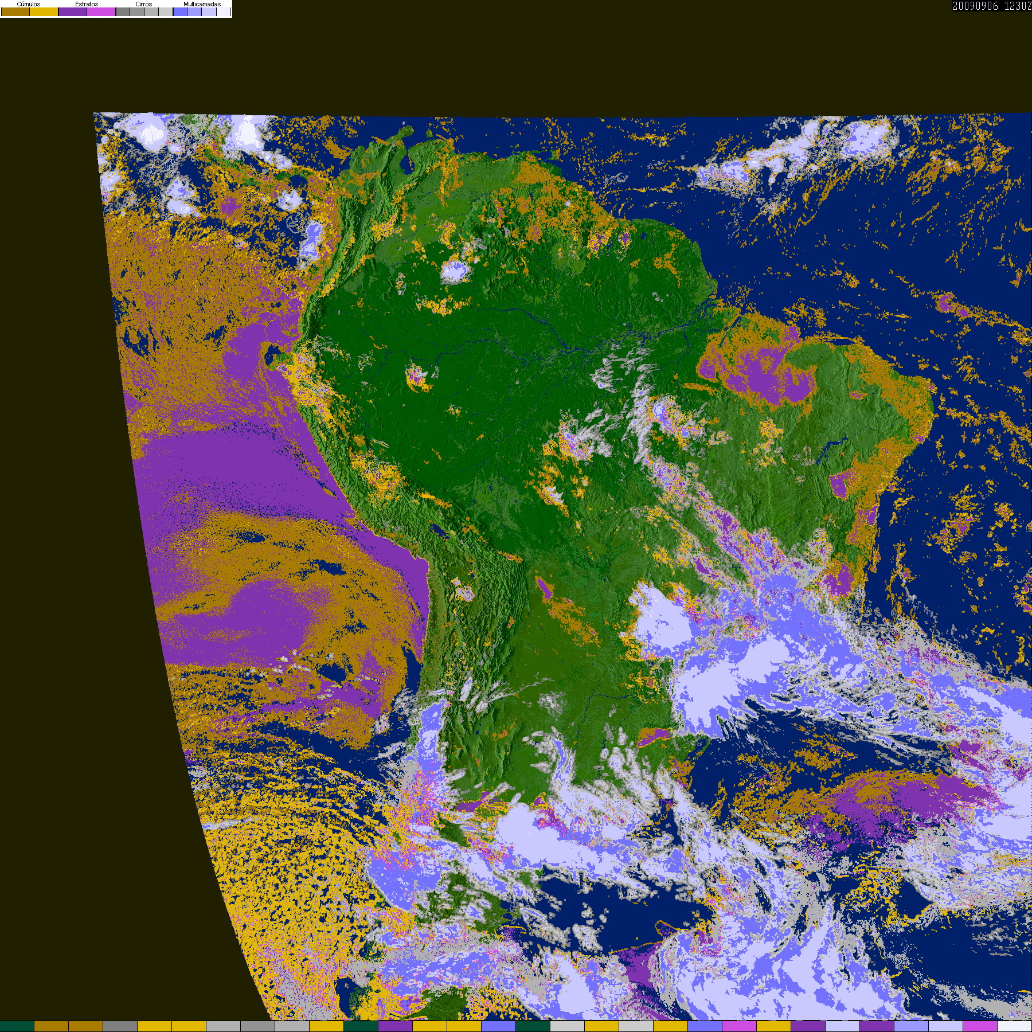Screen dimensions: 1032x1032
Task: Click the 20090906 1230Z timestamp
Action: pyautogui.click(x=992, y=6)
